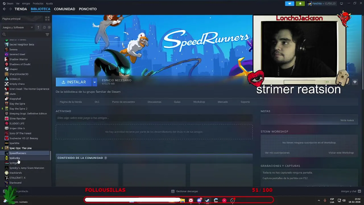Click microphone icon in system tray

point(325,200)
